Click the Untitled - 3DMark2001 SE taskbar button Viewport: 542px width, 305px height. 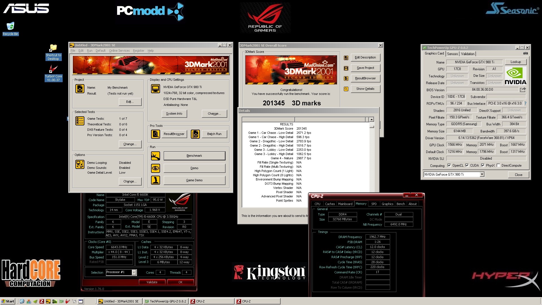pyautogui.click(x=120, y=301)
